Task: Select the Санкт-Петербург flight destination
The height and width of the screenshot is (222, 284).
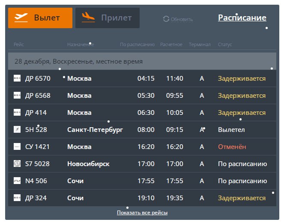Action: [95, 129]
